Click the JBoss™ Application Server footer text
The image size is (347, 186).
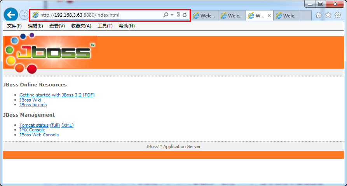click(x=173, y=146)
